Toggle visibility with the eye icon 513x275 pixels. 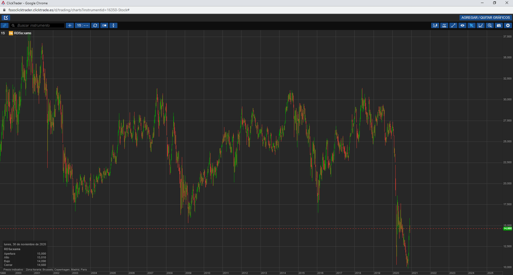(x=462, y=26)
